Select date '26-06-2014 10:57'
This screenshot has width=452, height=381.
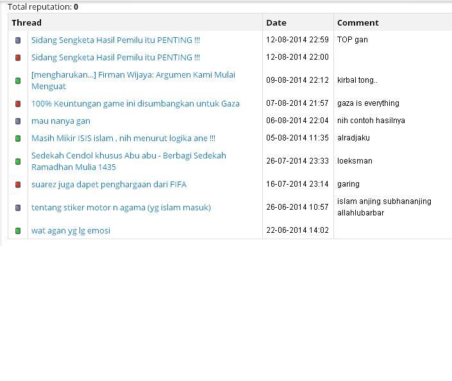pyautogui.click(x=297, y=207)
